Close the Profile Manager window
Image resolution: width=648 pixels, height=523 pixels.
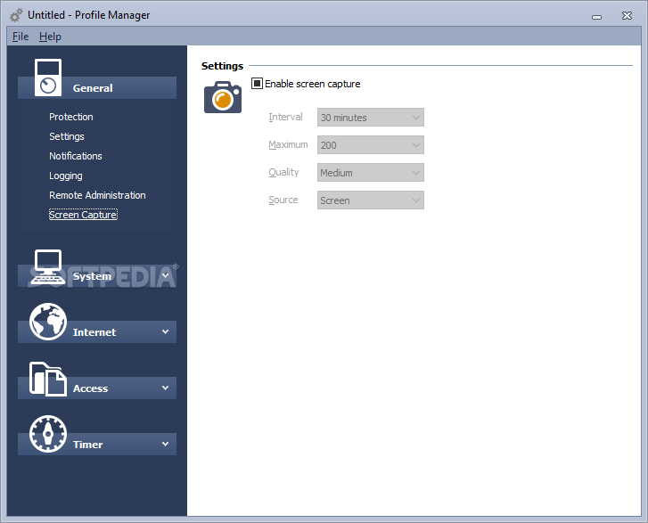point(627,16)
